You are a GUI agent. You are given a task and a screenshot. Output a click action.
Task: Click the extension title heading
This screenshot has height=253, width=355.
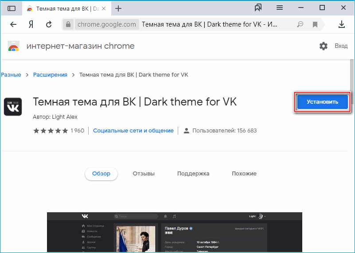[135, 101]
